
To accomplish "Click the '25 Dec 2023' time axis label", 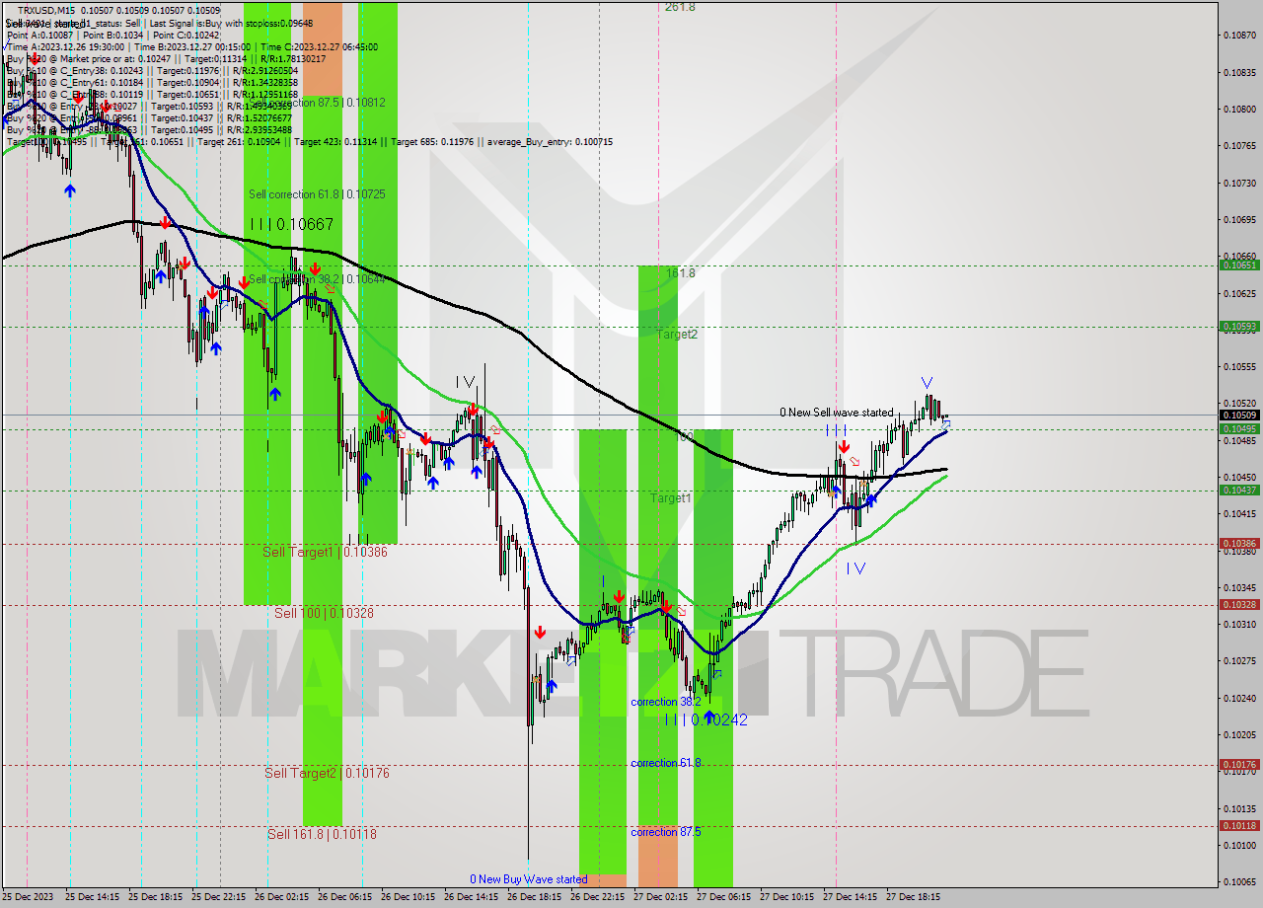I will pyautogui.click(x=29, y=897).
